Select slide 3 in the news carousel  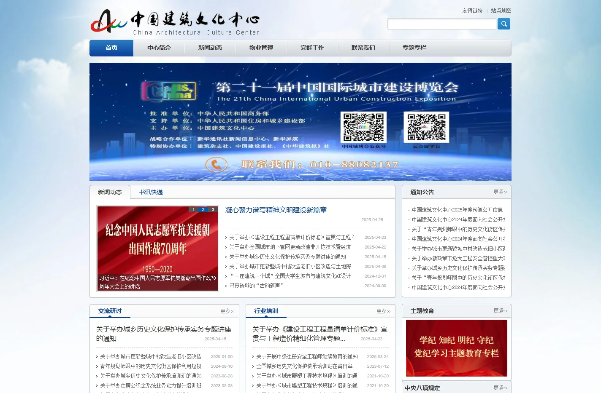coord(213,209)
